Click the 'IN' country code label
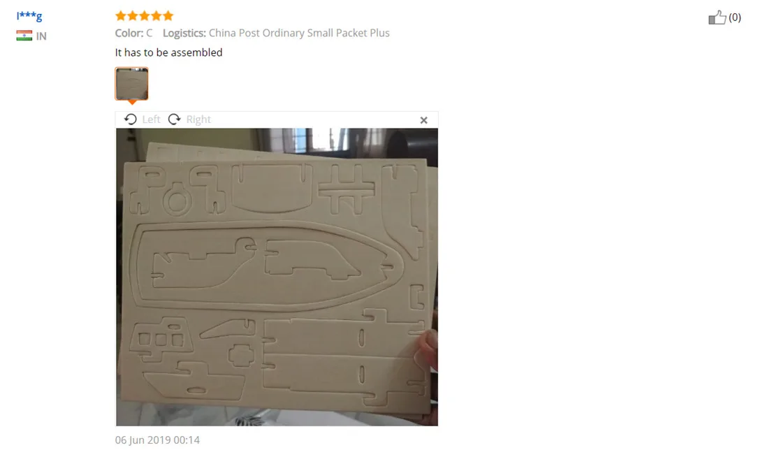 (x=41, y=36)
